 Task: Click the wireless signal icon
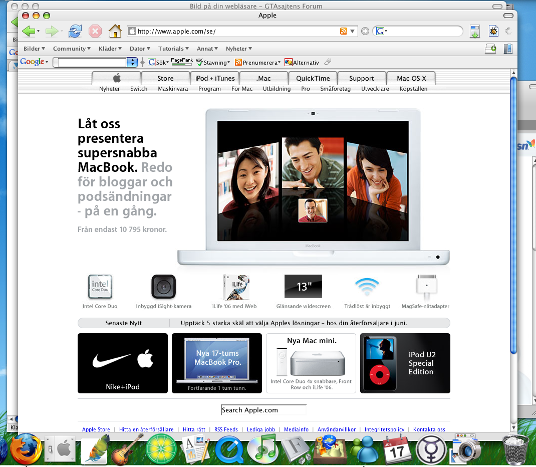pos(367,287)
